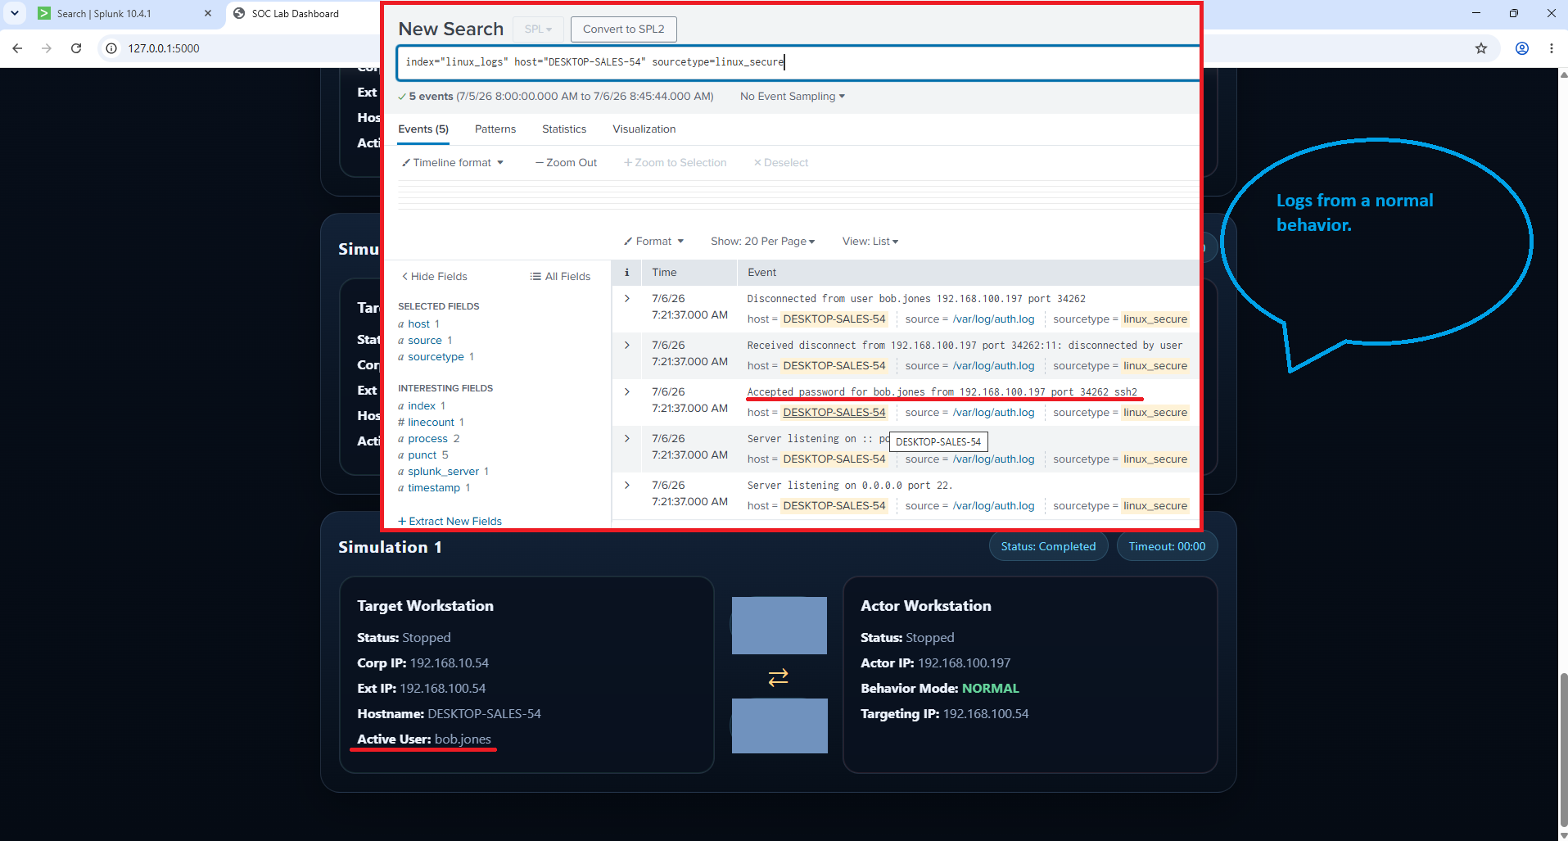Expand the Received disconnect event row
Viewport: 1568px width, 841px height.
[627, 346]
